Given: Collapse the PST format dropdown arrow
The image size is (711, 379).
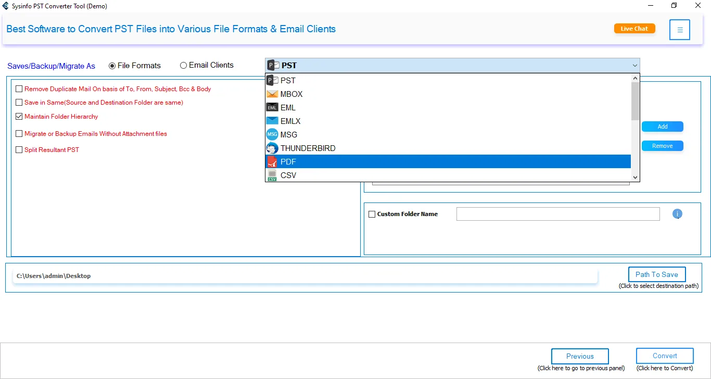Looking at the screenshot, I should pyautogui.click(x=634, y=66).
